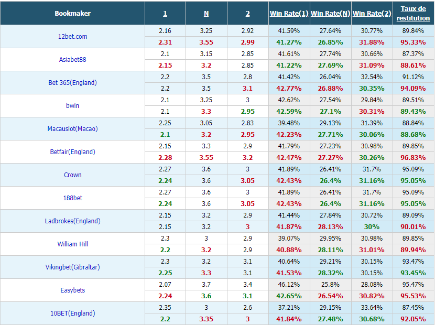Open the William Hill link
This screenshot has width=435, height=325.
pos(73,244)
